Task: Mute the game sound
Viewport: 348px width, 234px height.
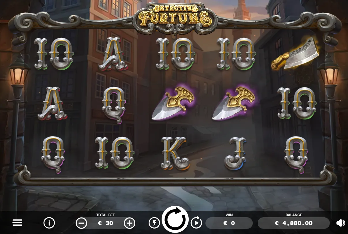Action: tap(340, 223)
